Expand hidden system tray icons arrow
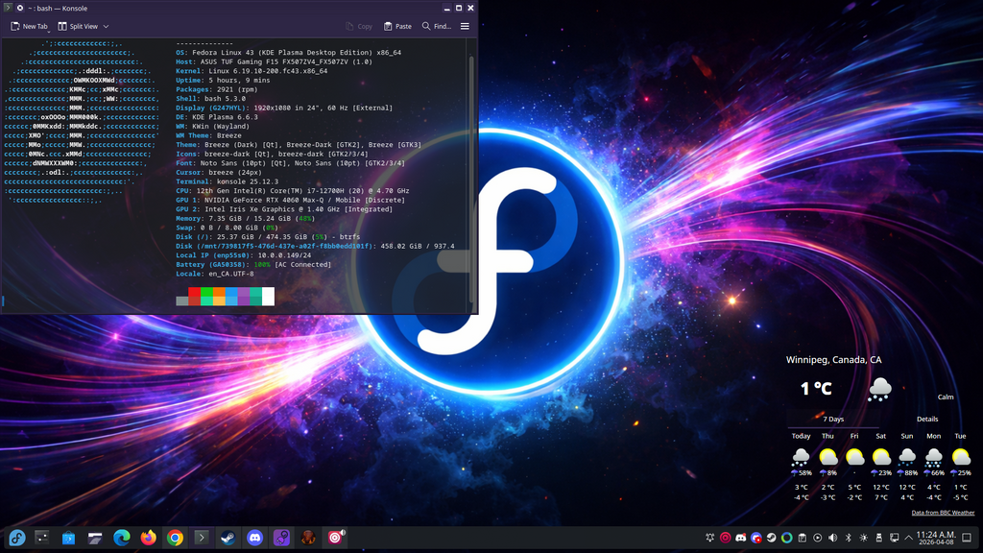The image size is (983, 553). pos(908,538)
